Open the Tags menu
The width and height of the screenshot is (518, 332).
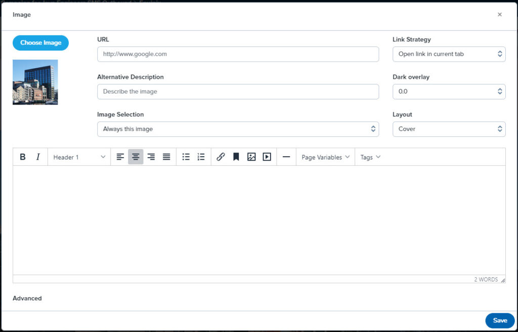[x=370, y=157]
